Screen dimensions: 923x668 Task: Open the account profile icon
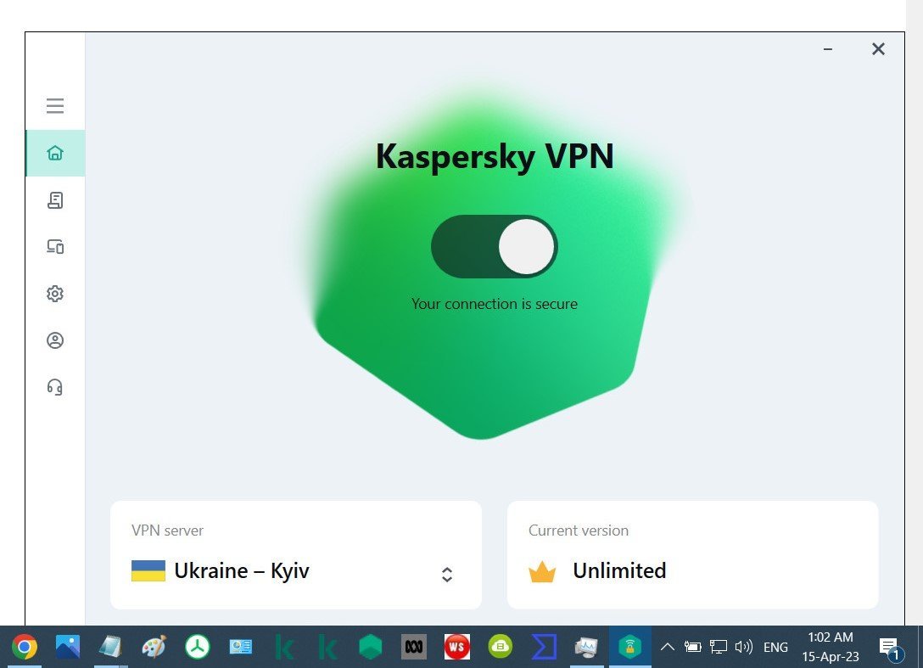55,340
